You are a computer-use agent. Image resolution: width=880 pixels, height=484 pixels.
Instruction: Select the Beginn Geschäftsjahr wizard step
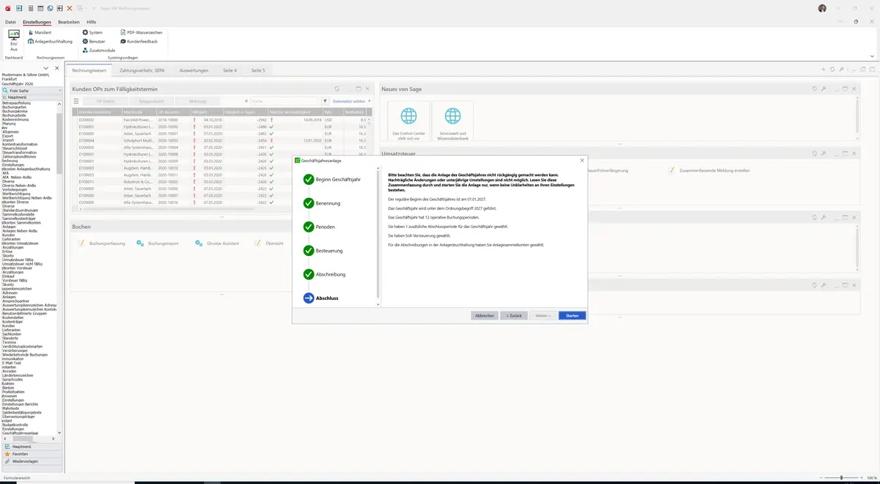[332, 179]
